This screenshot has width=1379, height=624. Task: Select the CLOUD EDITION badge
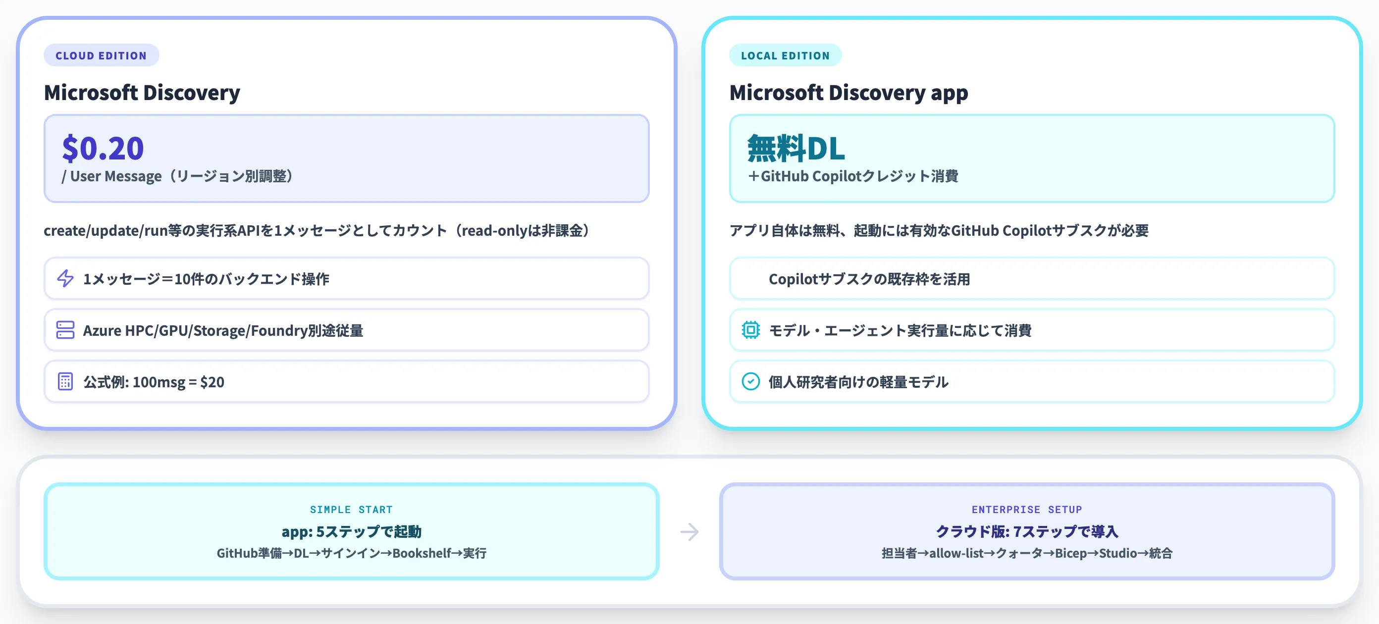click(x=101, y=55)
